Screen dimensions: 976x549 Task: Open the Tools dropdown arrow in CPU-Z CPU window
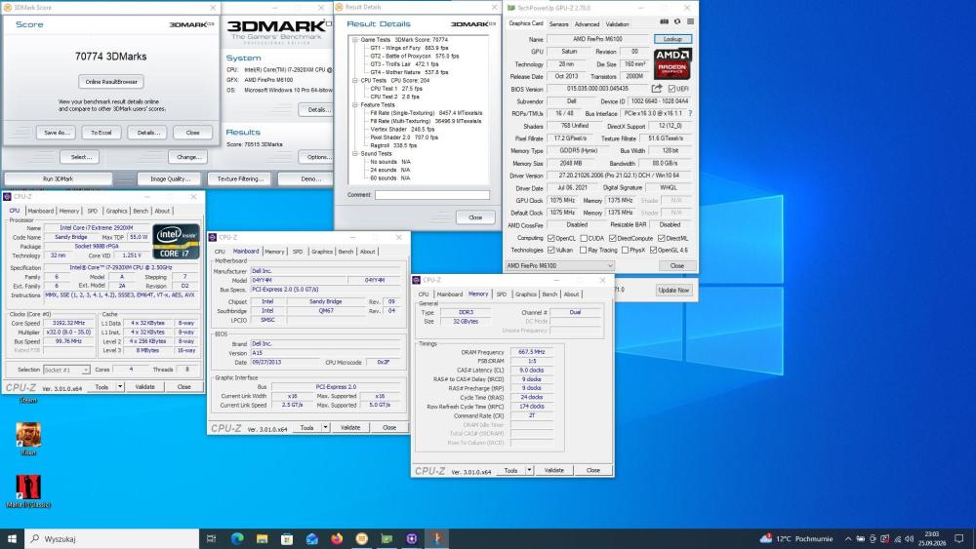pos(120,387)
